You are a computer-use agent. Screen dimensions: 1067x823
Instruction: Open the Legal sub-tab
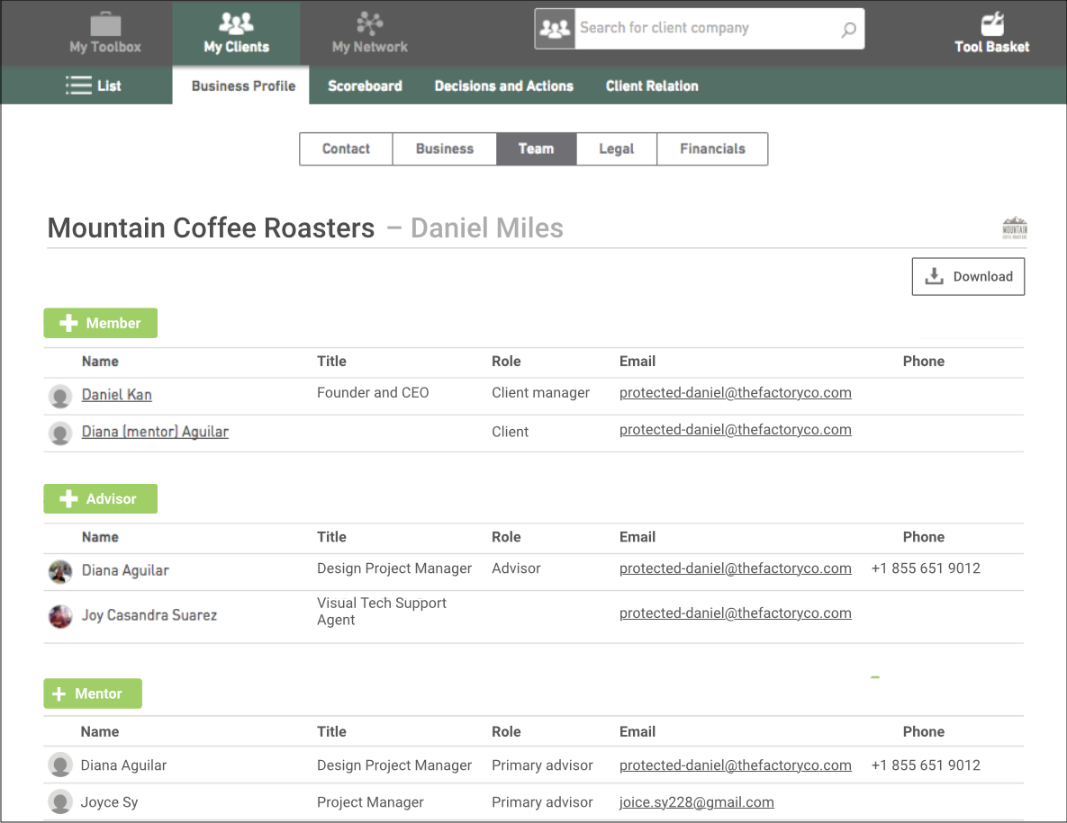[617, 148]
